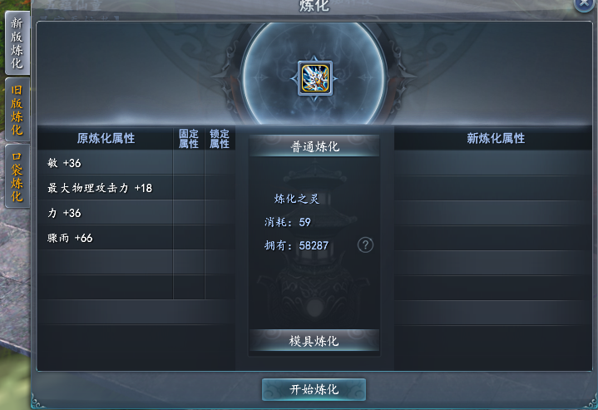Switch to the 旧版炼化 tab

[x=17, y=110]
